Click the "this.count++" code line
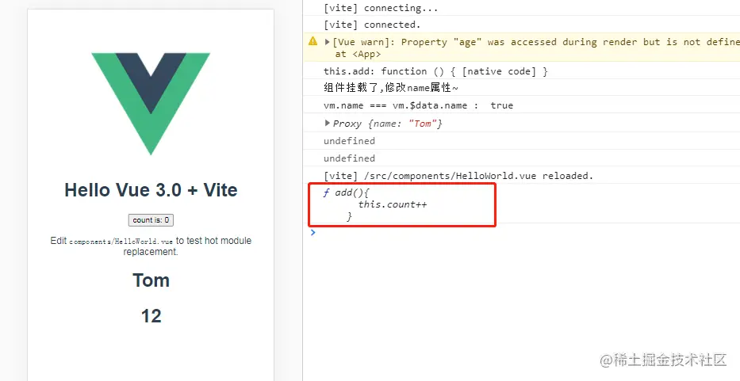The width and height of the screenshot is (740, 381). pos(393,204)
